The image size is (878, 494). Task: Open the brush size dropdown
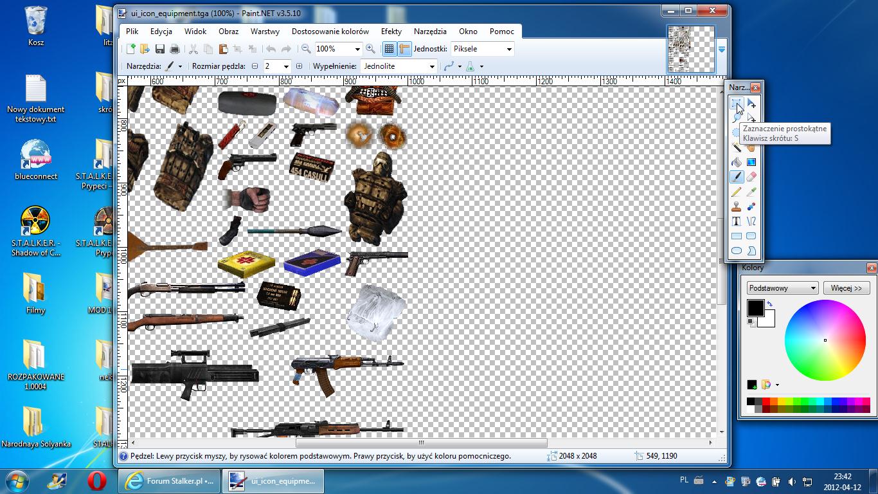coord(285,66)
